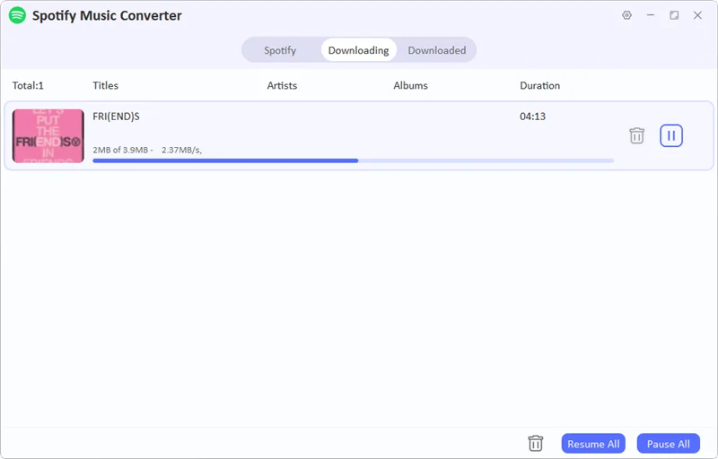Maximize the converter window

[674, 15]
